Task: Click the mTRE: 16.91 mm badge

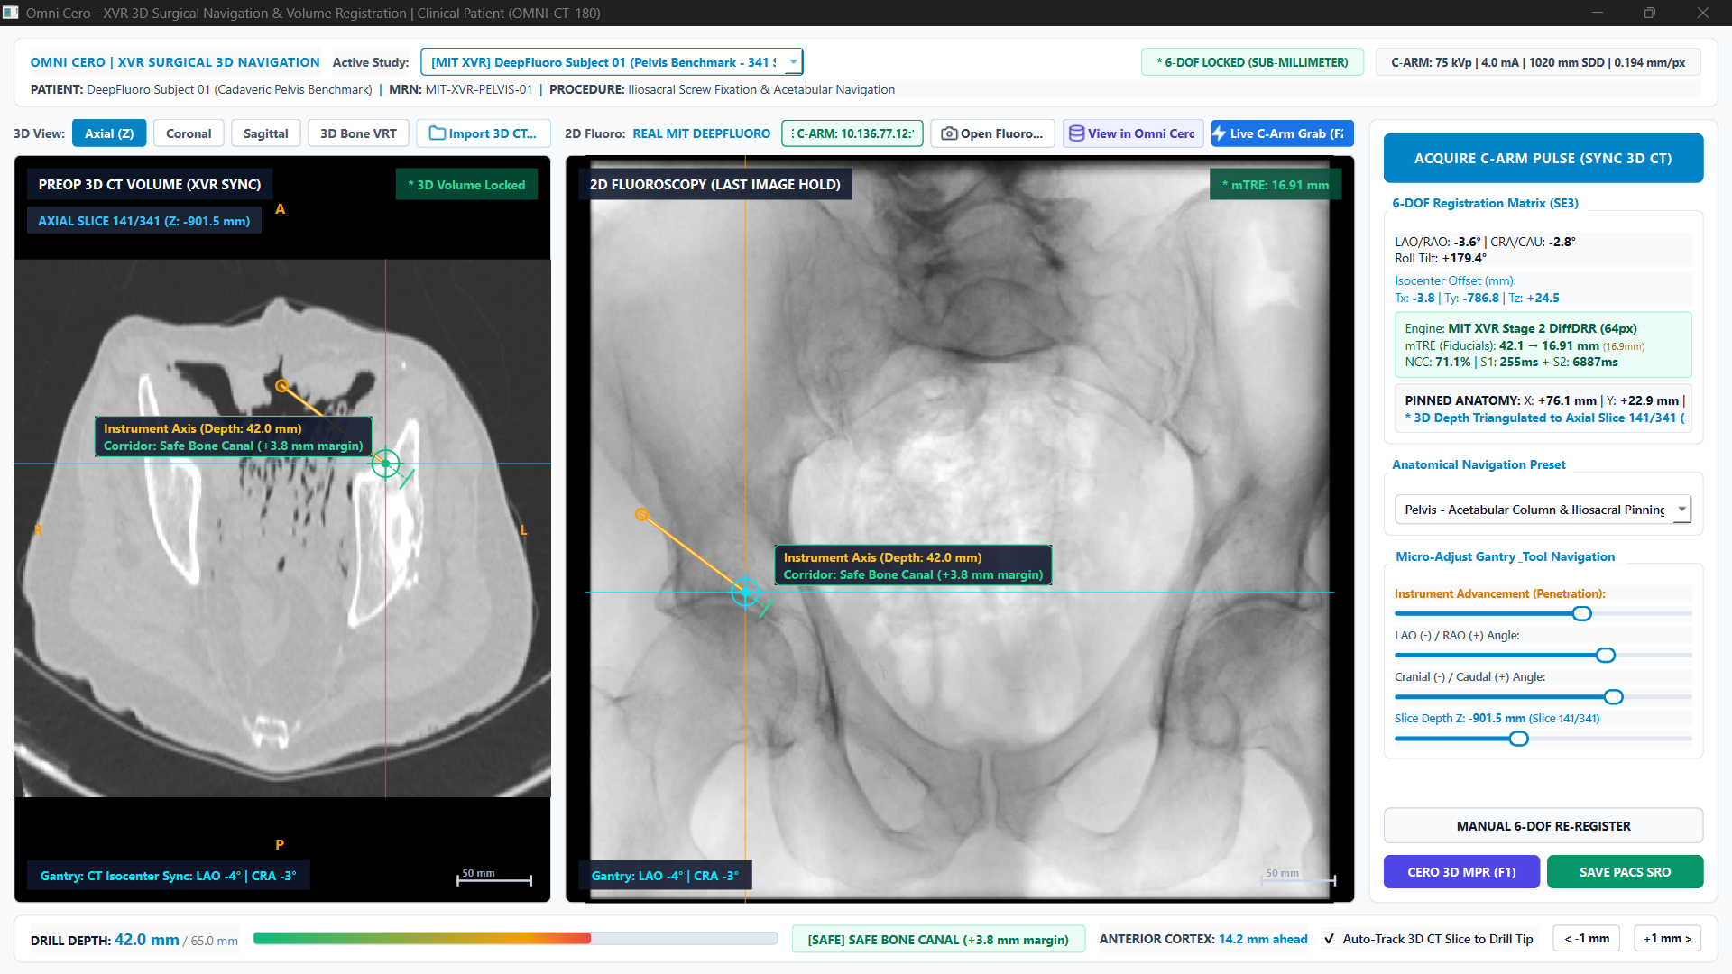Action: coord(1276,185)
